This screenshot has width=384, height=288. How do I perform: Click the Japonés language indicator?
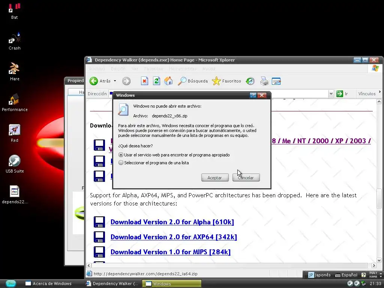tap(319, 275)
